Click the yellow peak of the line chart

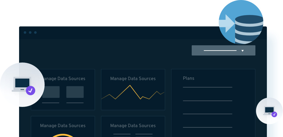[129, 85]
